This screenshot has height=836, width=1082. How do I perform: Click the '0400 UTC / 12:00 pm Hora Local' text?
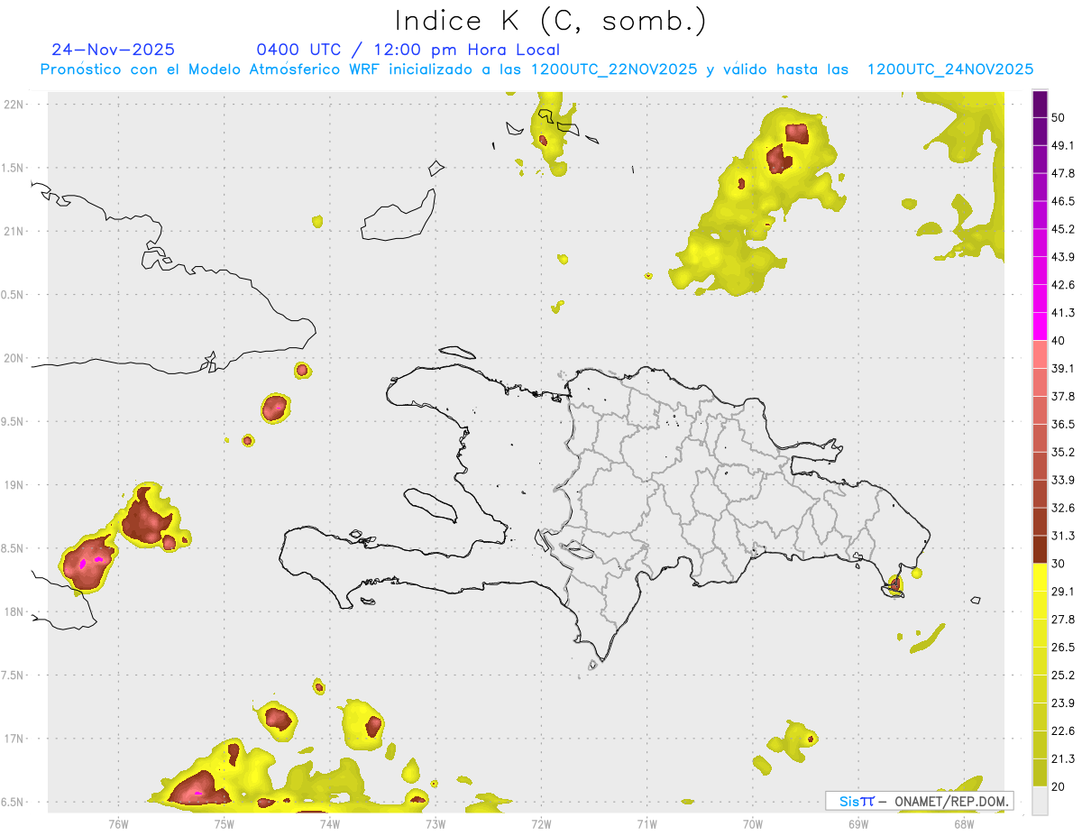tap(408, 50)
